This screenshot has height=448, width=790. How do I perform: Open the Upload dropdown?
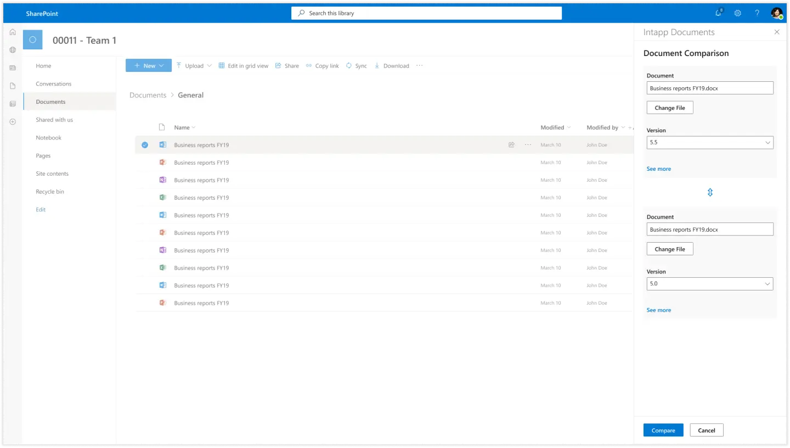(194, 66)
